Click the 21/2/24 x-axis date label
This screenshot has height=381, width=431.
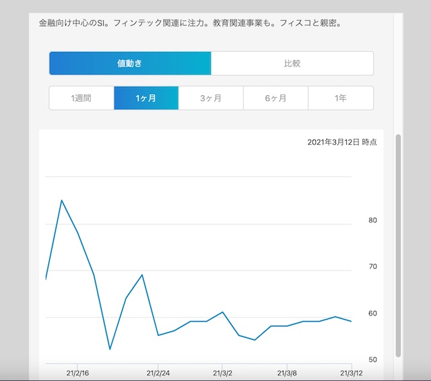pyautogui.click(x=157, y=372)
